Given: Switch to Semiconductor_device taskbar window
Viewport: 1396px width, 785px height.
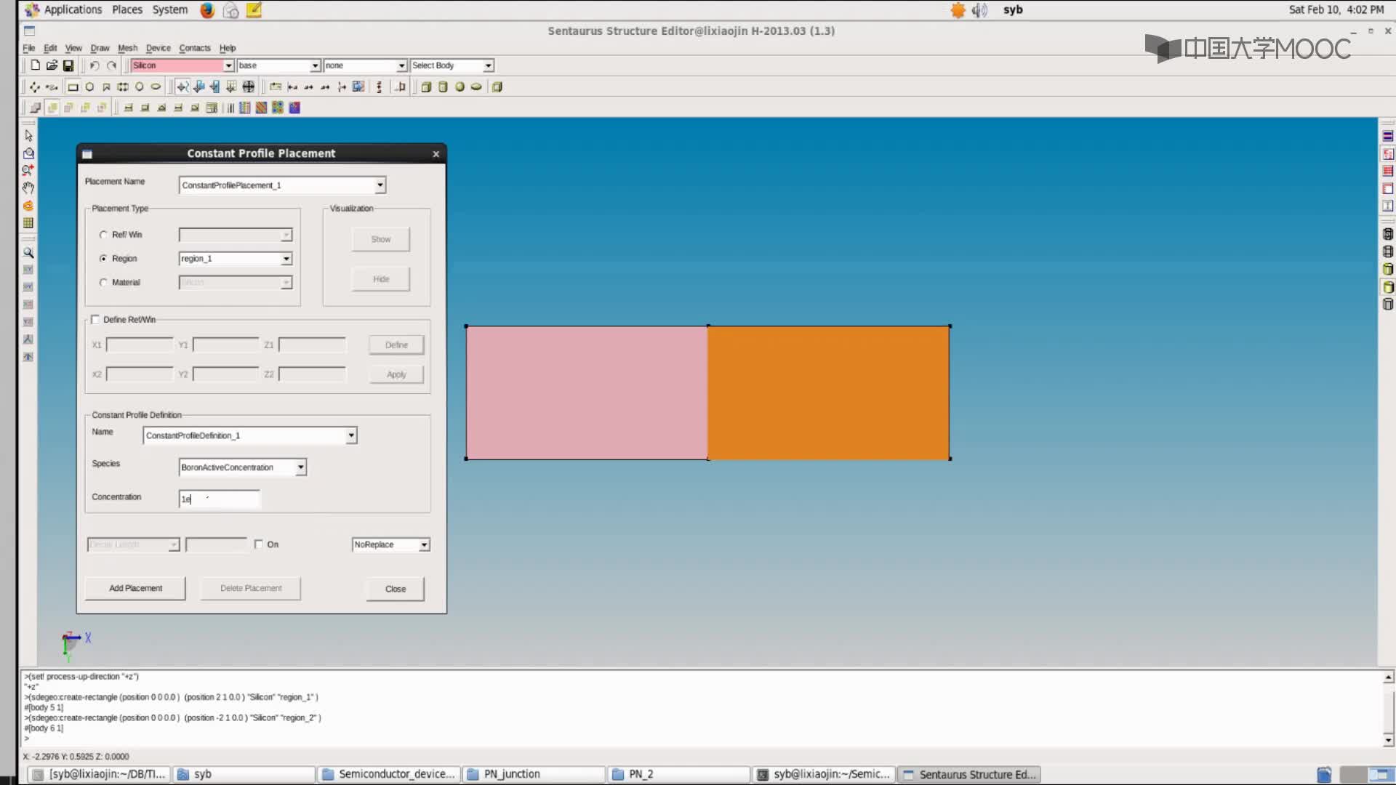Looking at the screenshot, I should click(388, 774).
